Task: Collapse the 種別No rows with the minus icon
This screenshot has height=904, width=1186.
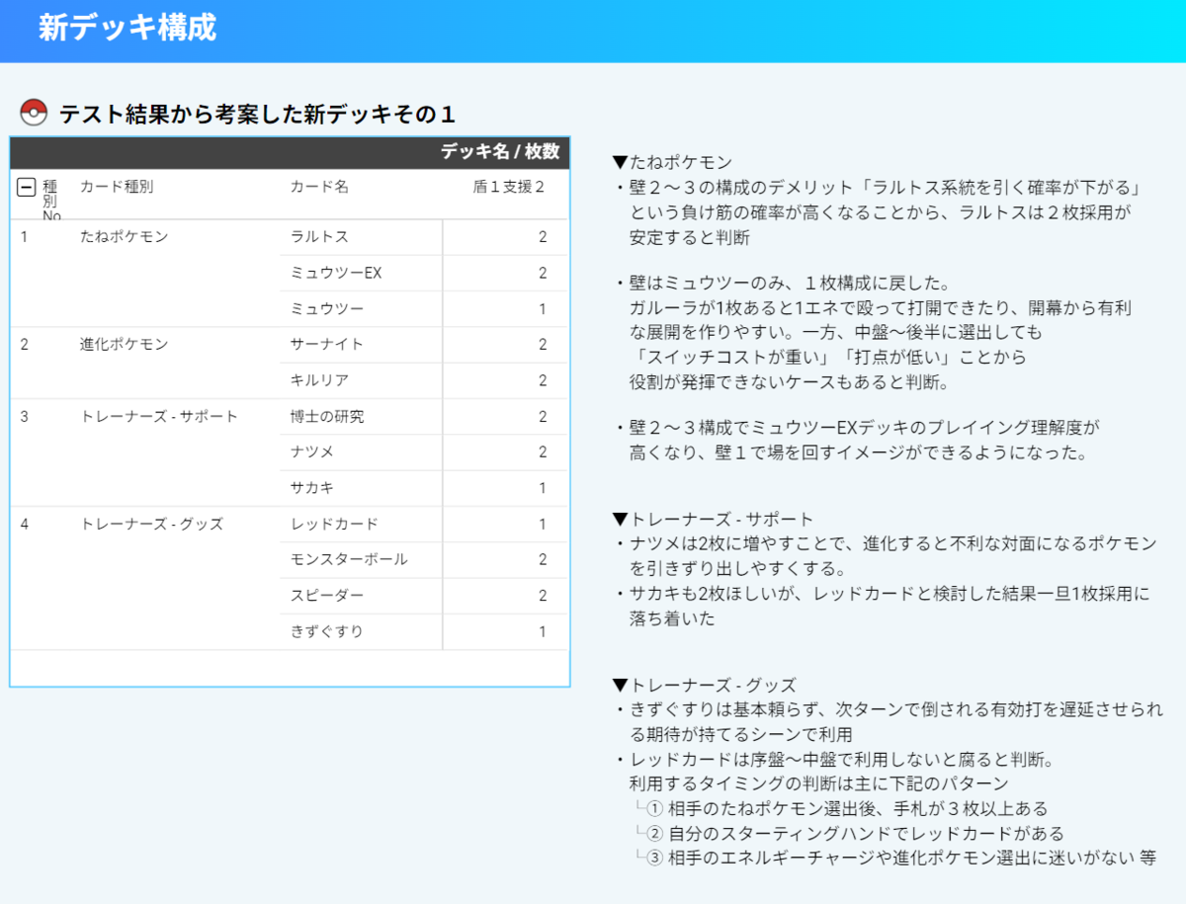Action: 27,187
